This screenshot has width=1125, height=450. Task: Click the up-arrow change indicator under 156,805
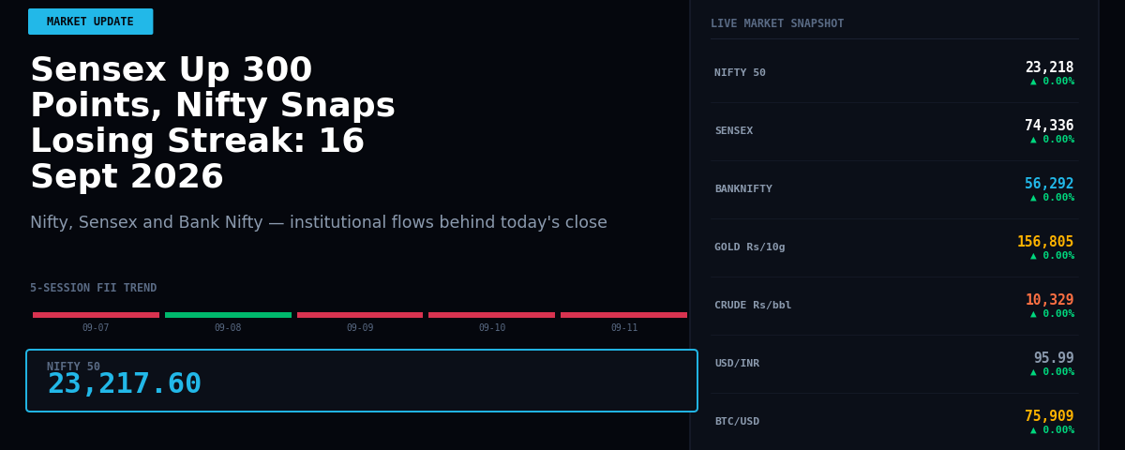click(x=1052, y=256)
